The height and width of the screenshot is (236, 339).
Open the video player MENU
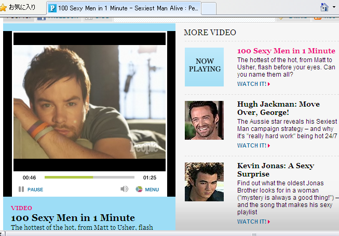pos(152,189)
